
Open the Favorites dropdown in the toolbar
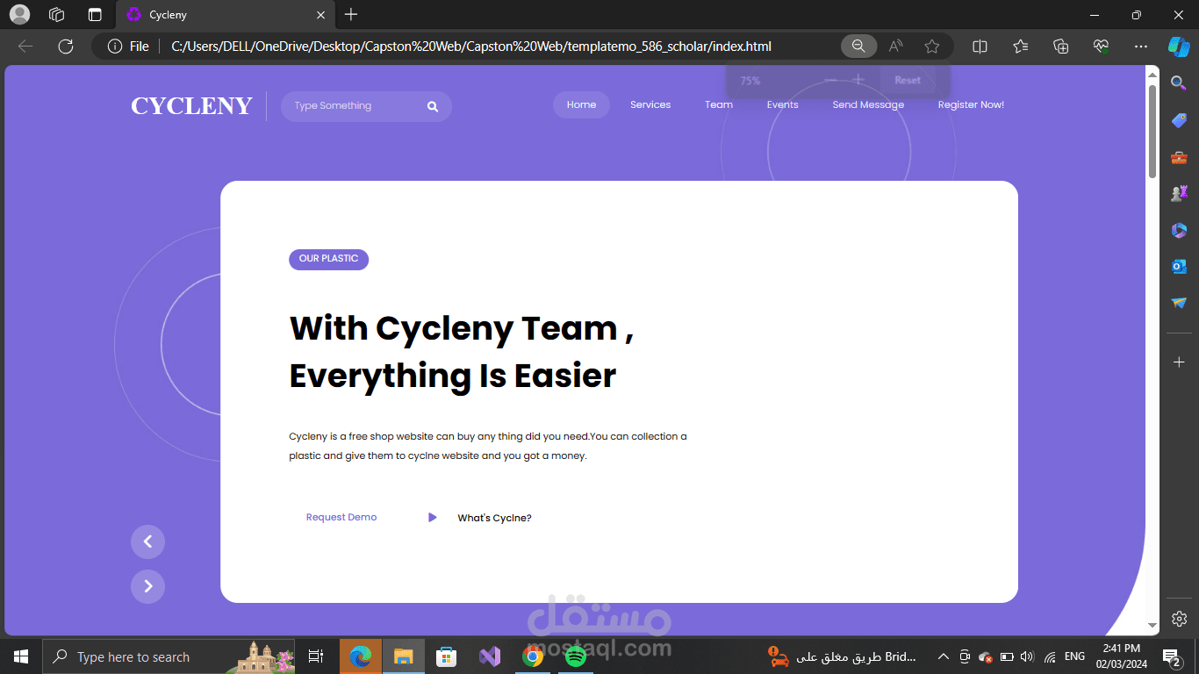click(1019, 47)
